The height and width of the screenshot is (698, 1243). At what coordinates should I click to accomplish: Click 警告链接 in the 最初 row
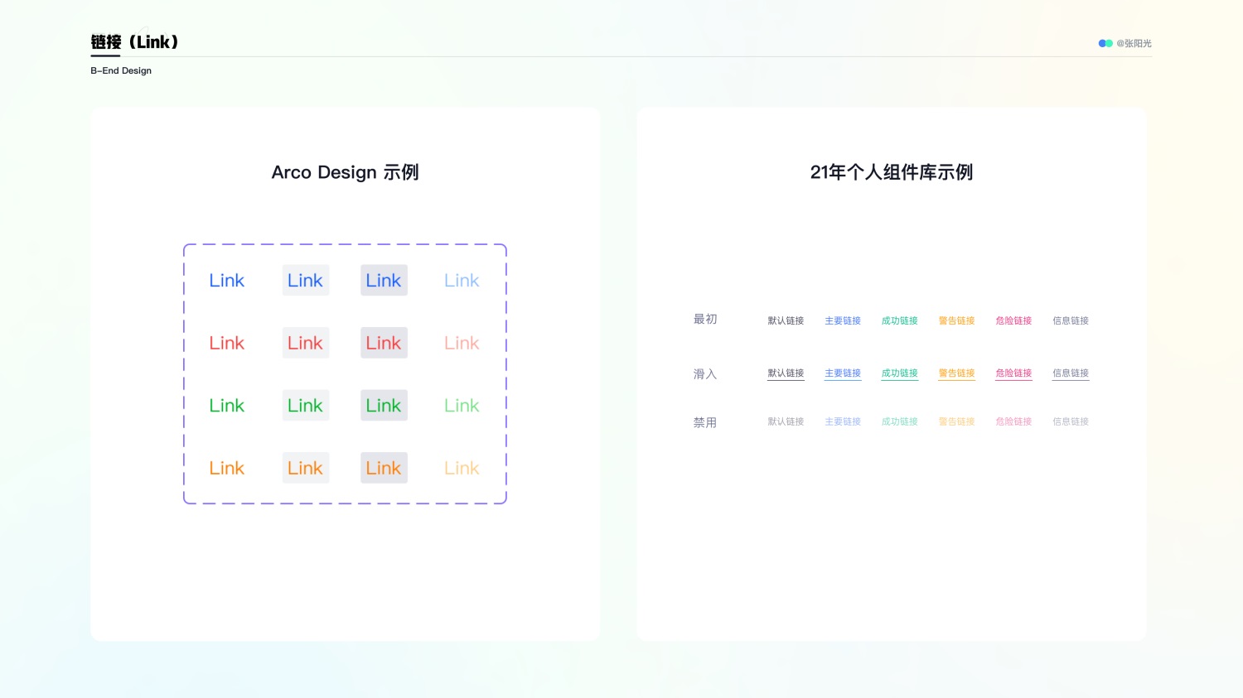(x=956, y=320)
